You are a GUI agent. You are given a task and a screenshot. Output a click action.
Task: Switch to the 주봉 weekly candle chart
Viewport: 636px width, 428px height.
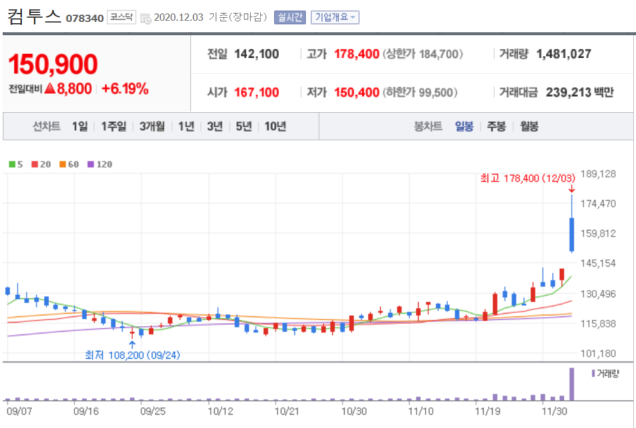pyautogui.click(x=496, y=126)
